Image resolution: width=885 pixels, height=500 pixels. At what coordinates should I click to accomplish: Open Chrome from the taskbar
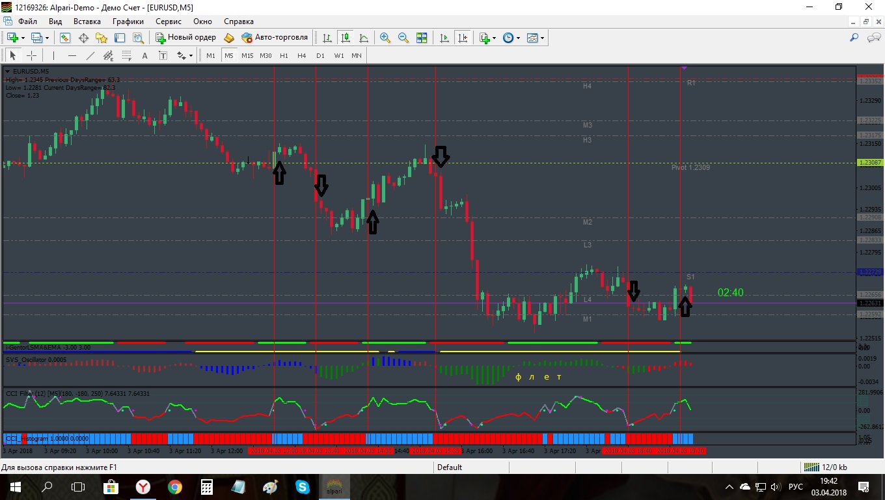(174, 486)
